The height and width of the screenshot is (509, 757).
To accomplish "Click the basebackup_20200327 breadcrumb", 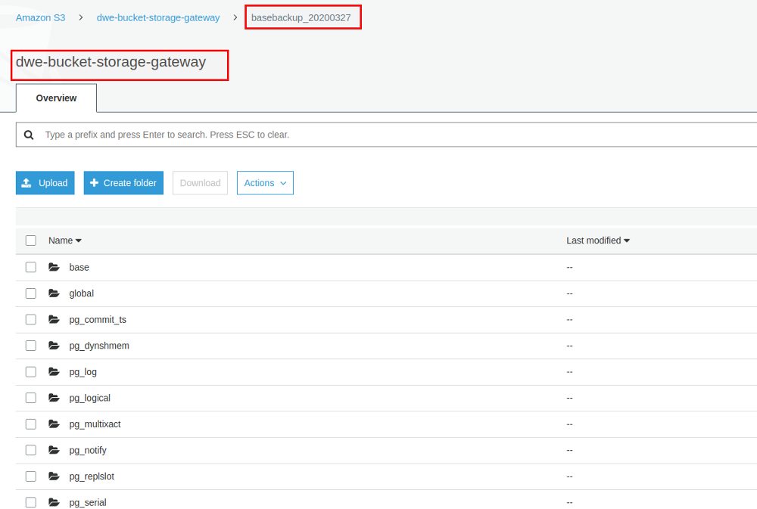I will pyautogui.click(x=301, y=18).
